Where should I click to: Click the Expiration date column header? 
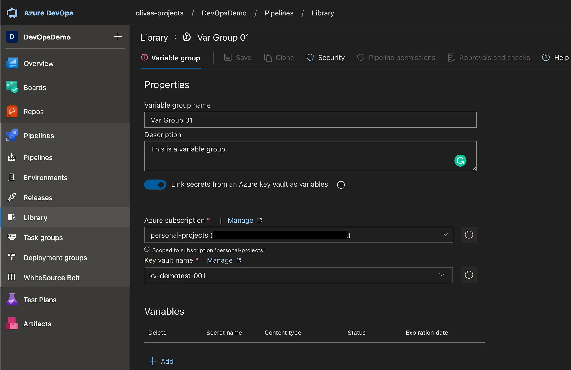pos(427,333)
